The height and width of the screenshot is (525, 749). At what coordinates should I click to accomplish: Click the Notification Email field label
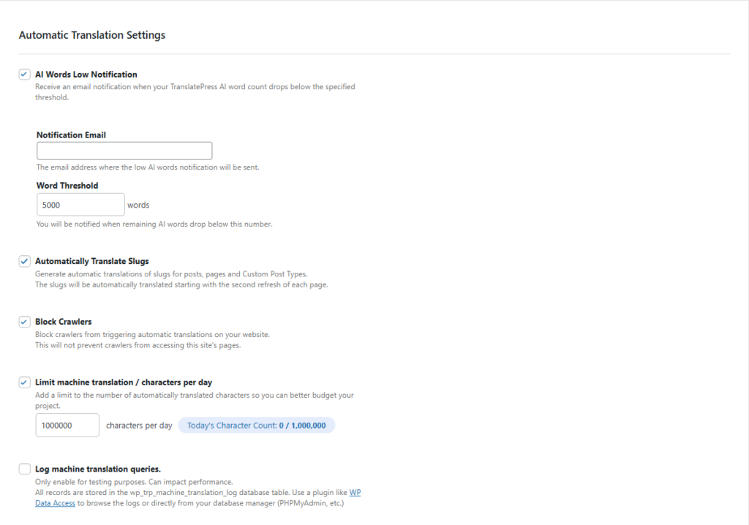(71, 135)
